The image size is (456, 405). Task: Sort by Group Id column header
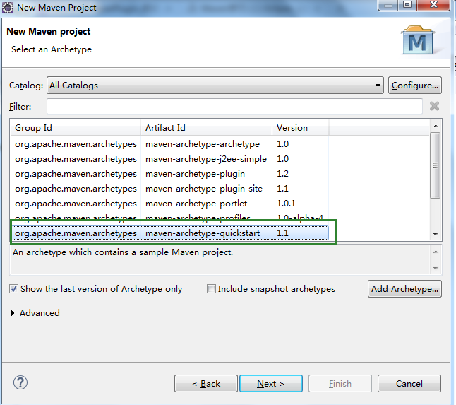[76, 127]
